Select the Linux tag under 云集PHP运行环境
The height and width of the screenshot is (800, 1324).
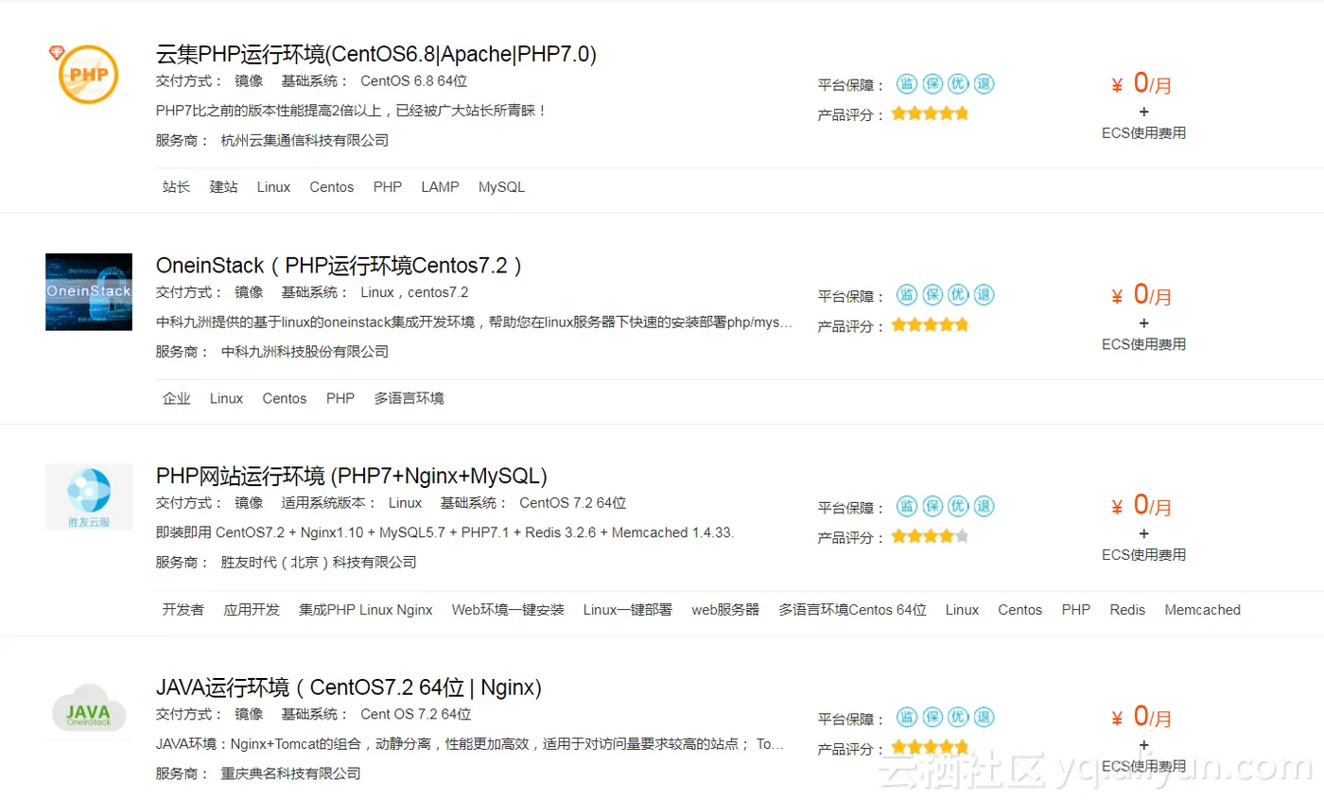pos(273,187)
